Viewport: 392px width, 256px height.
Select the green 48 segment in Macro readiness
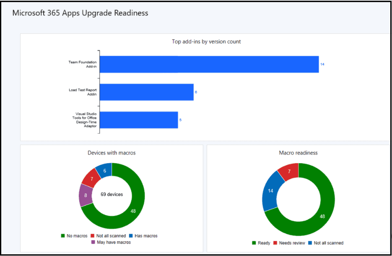click(322, 216)
